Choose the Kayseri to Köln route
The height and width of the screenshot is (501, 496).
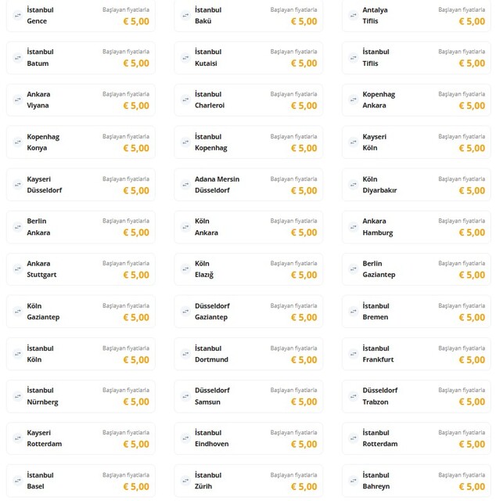pos(416,142)
